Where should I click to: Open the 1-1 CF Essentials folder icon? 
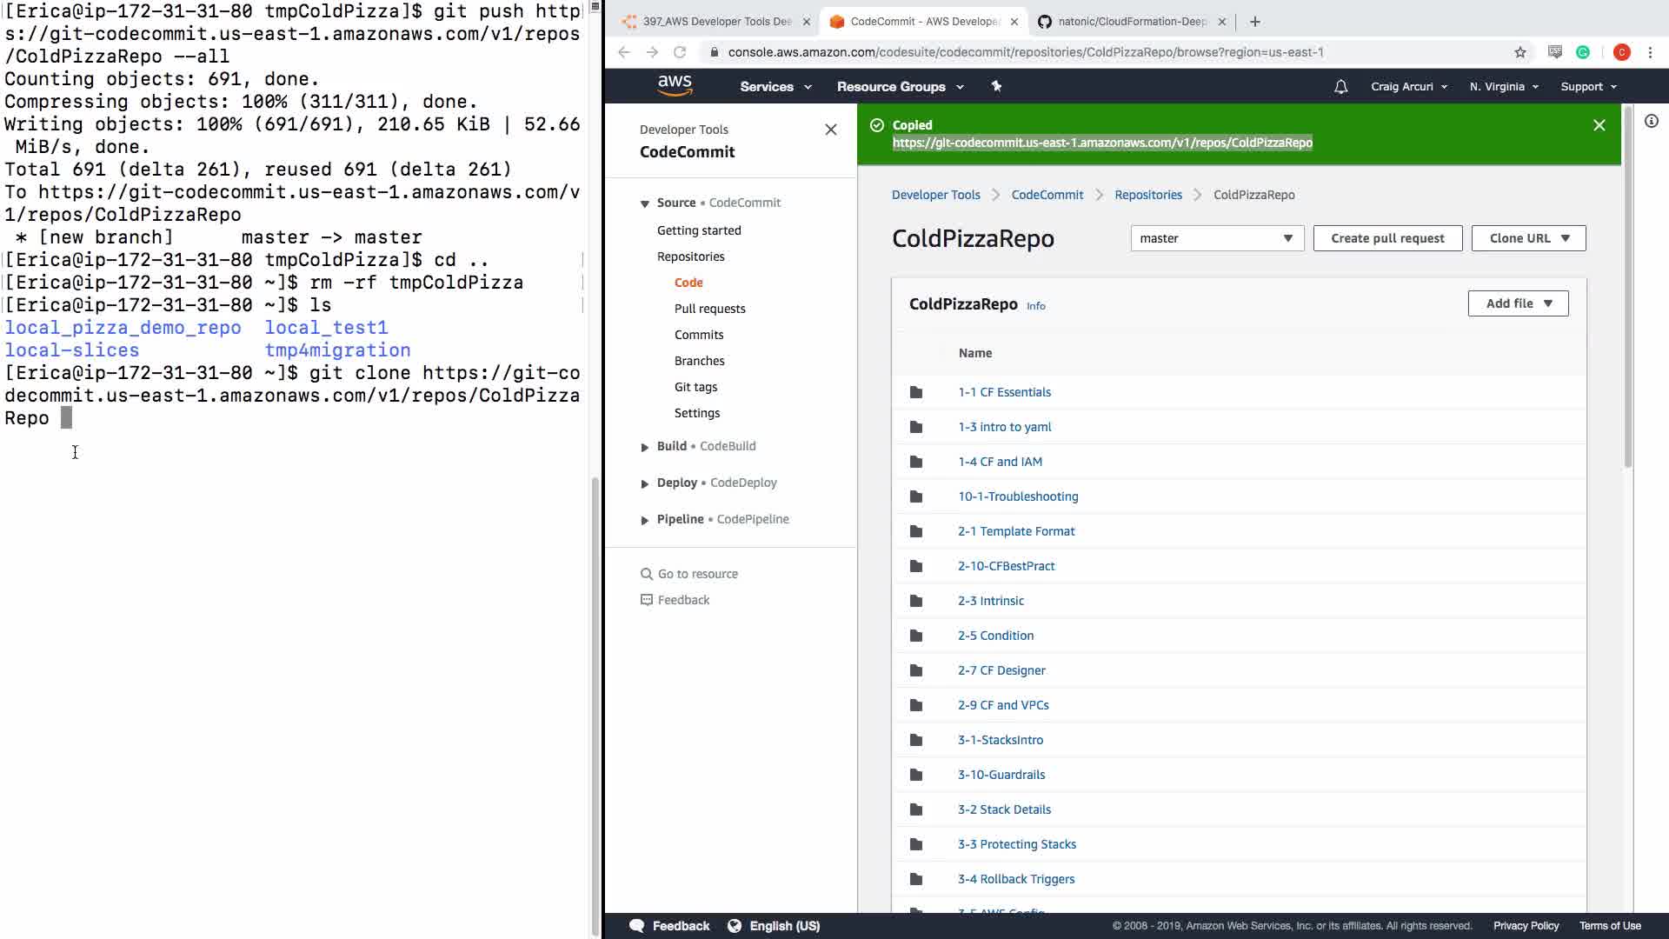(x=915, y=392)
